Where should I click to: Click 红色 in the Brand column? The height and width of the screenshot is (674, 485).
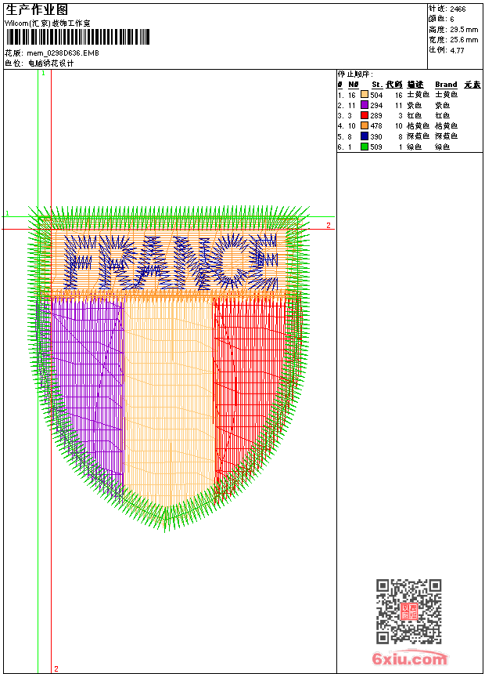(443, 116)
